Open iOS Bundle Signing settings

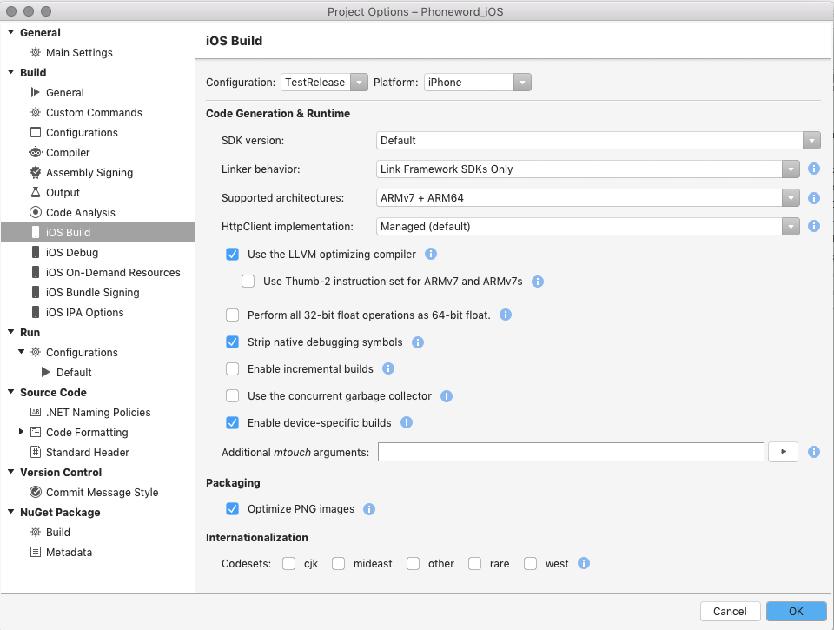pos(92,293)
